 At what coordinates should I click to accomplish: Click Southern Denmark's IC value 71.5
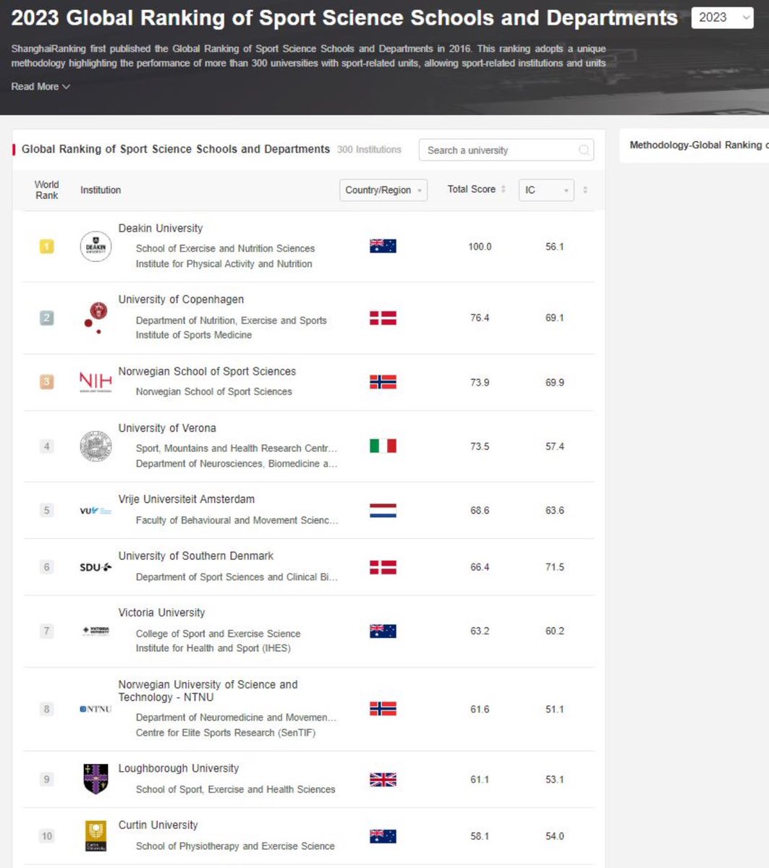555,567
